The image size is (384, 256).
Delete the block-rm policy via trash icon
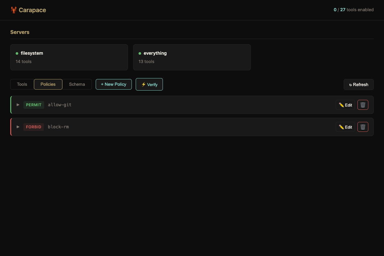coord(363,127)
